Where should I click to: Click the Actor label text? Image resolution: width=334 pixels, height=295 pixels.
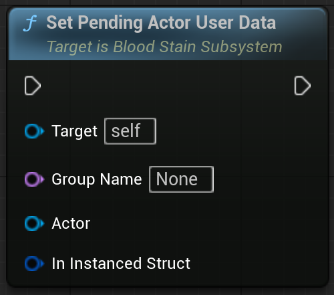point(71,223)
